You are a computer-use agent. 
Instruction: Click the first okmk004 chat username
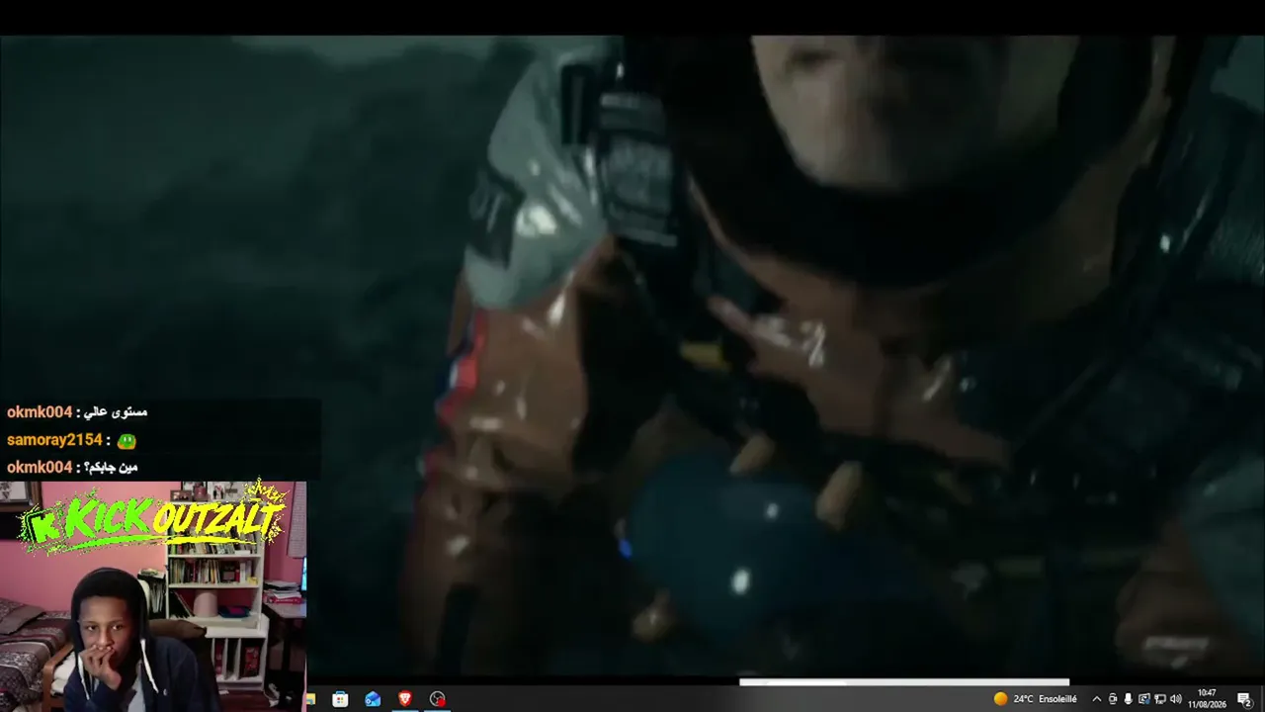coord(40,412)
